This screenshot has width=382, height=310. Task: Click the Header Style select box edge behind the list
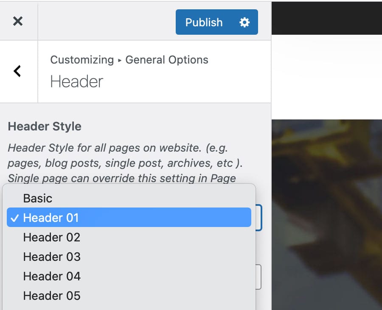[259, 218]
